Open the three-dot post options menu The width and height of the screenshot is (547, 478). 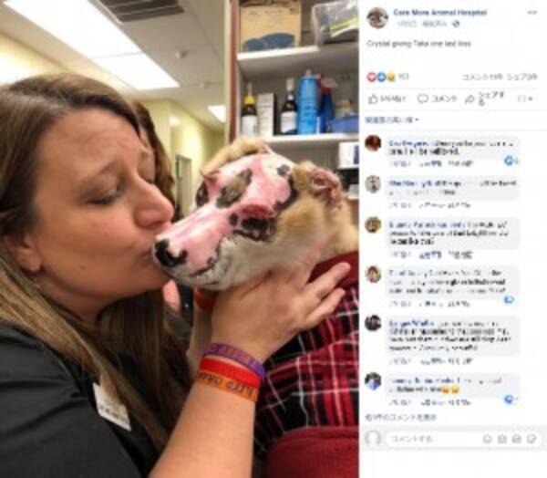pyautogui.click(x=532, y=13)
